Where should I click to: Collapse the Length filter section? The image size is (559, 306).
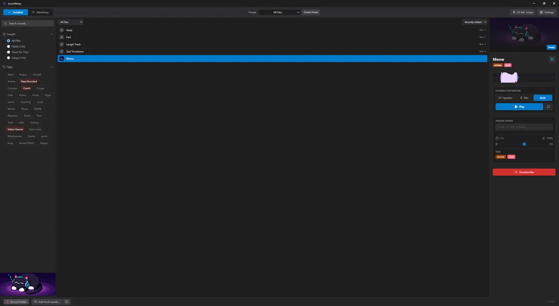tap(52, 34)
